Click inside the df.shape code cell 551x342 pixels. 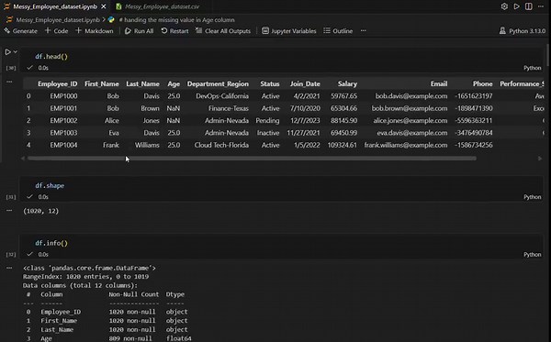(x=281, y=185)
